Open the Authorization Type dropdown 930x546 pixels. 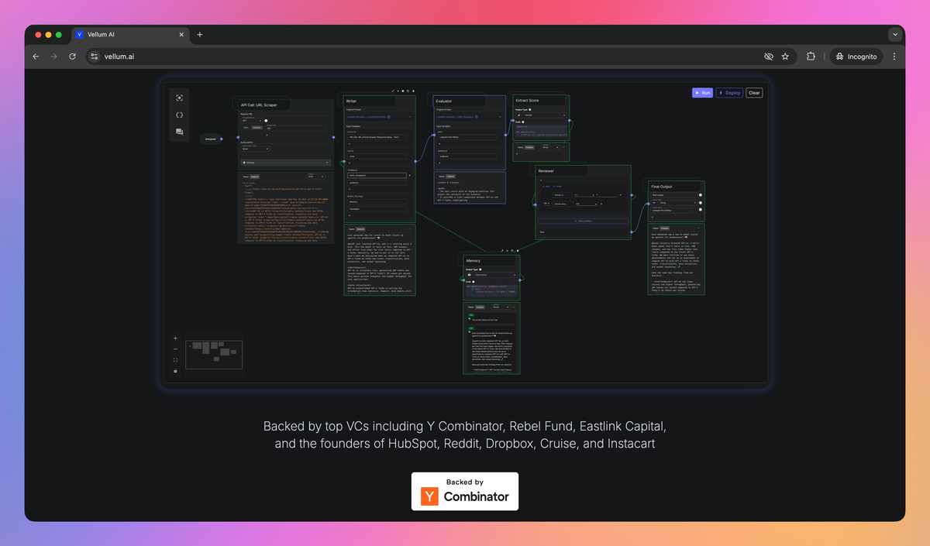pos(255,149)
